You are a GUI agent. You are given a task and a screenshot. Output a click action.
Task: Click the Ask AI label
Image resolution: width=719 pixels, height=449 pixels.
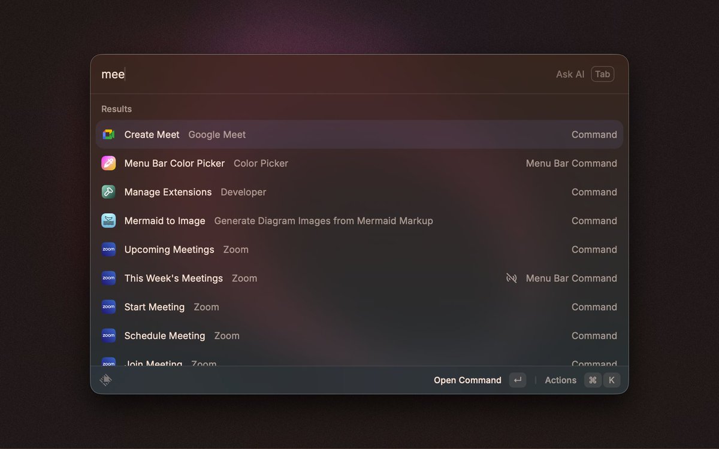pos(570,74)
